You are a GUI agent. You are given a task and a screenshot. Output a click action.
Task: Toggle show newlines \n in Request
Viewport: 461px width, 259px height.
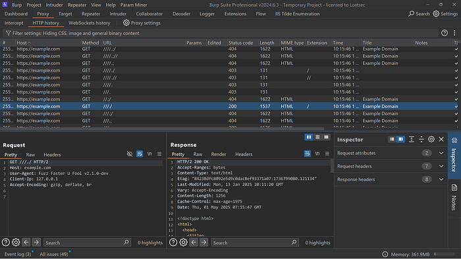(x=149, y=154)
